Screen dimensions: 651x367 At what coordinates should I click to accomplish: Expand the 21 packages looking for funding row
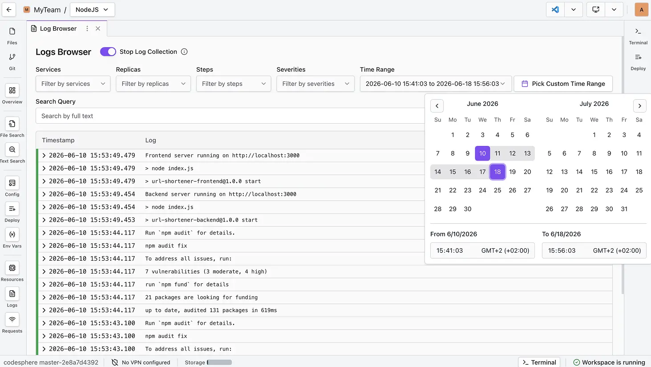coord(44,297)
